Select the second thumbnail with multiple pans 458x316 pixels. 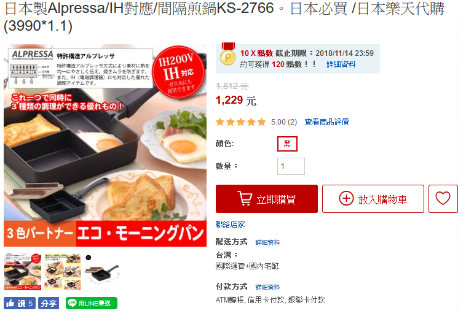pos(63,272)
